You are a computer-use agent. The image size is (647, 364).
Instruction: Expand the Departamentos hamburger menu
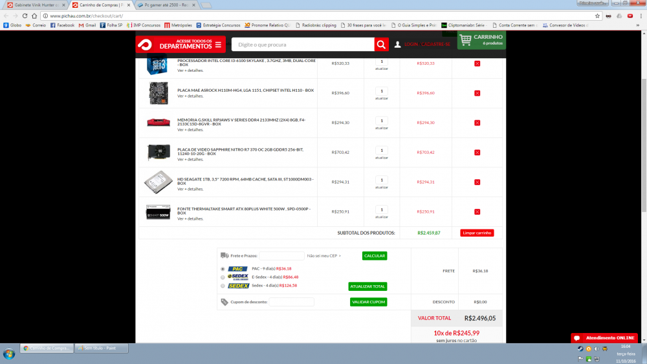click(x=218, y=45)
